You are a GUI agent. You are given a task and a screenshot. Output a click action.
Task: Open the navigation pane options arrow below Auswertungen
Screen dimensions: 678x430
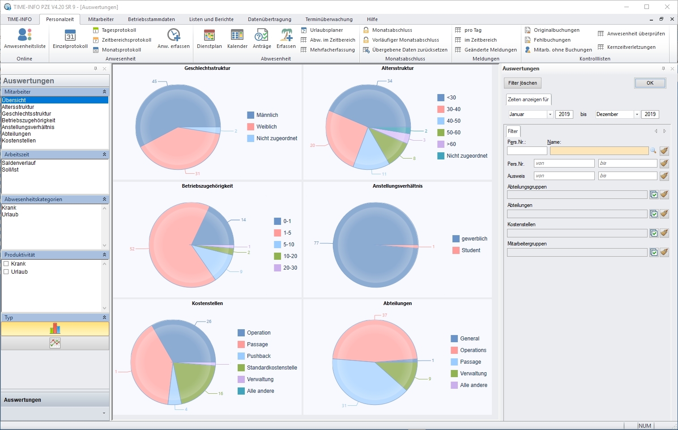coord(104,413)
